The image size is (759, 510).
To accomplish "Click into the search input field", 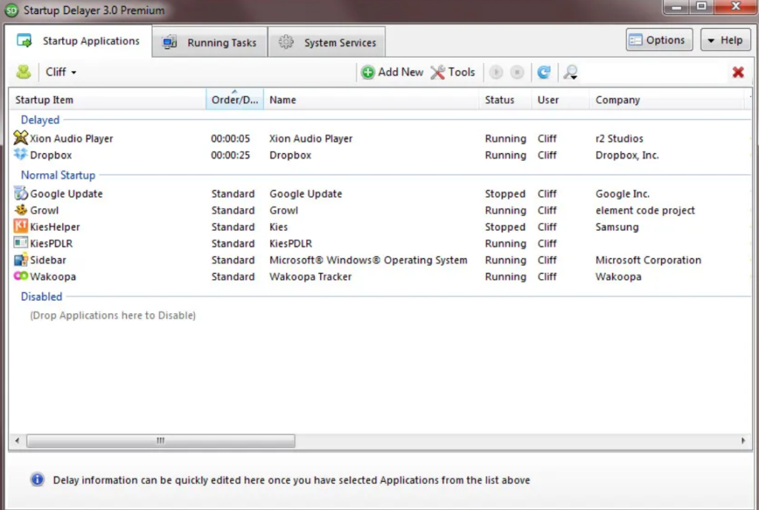I will click(x=654, y=72).
